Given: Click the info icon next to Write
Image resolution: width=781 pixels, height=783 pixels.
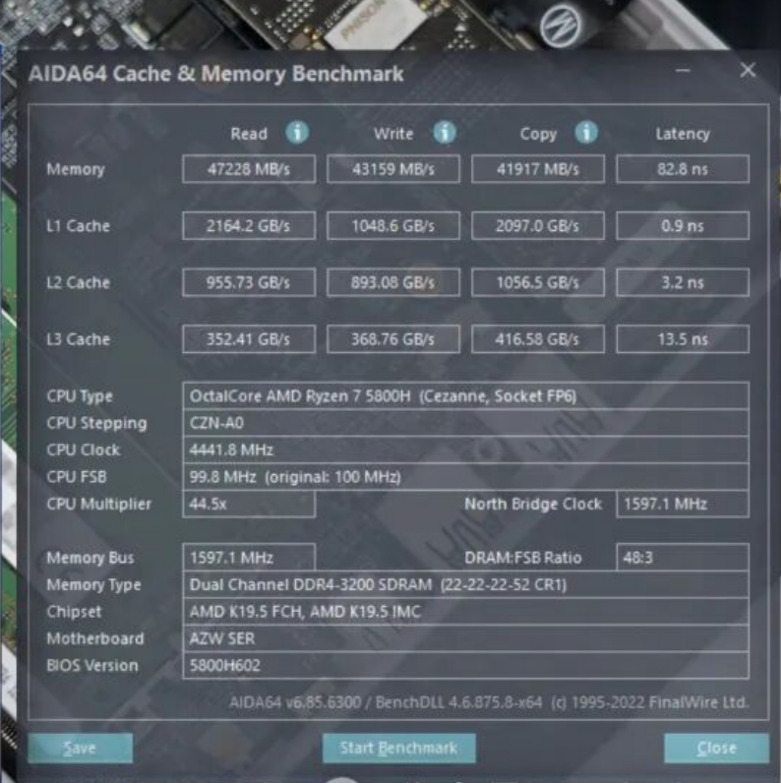Looking at the screenshot, I should [x=445, y=133].
